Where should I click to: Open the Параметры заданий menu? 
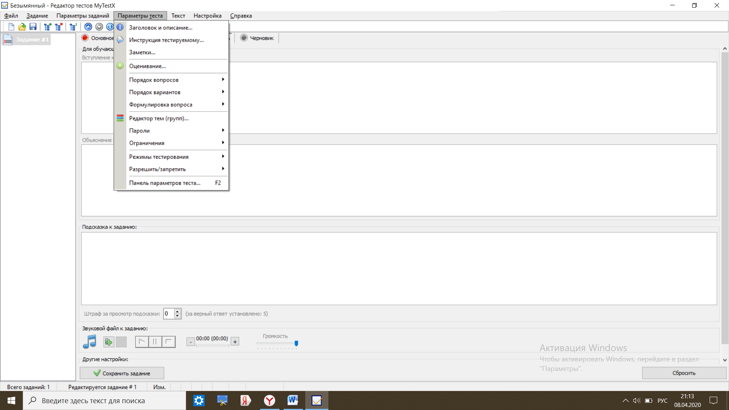coord(83,16)
